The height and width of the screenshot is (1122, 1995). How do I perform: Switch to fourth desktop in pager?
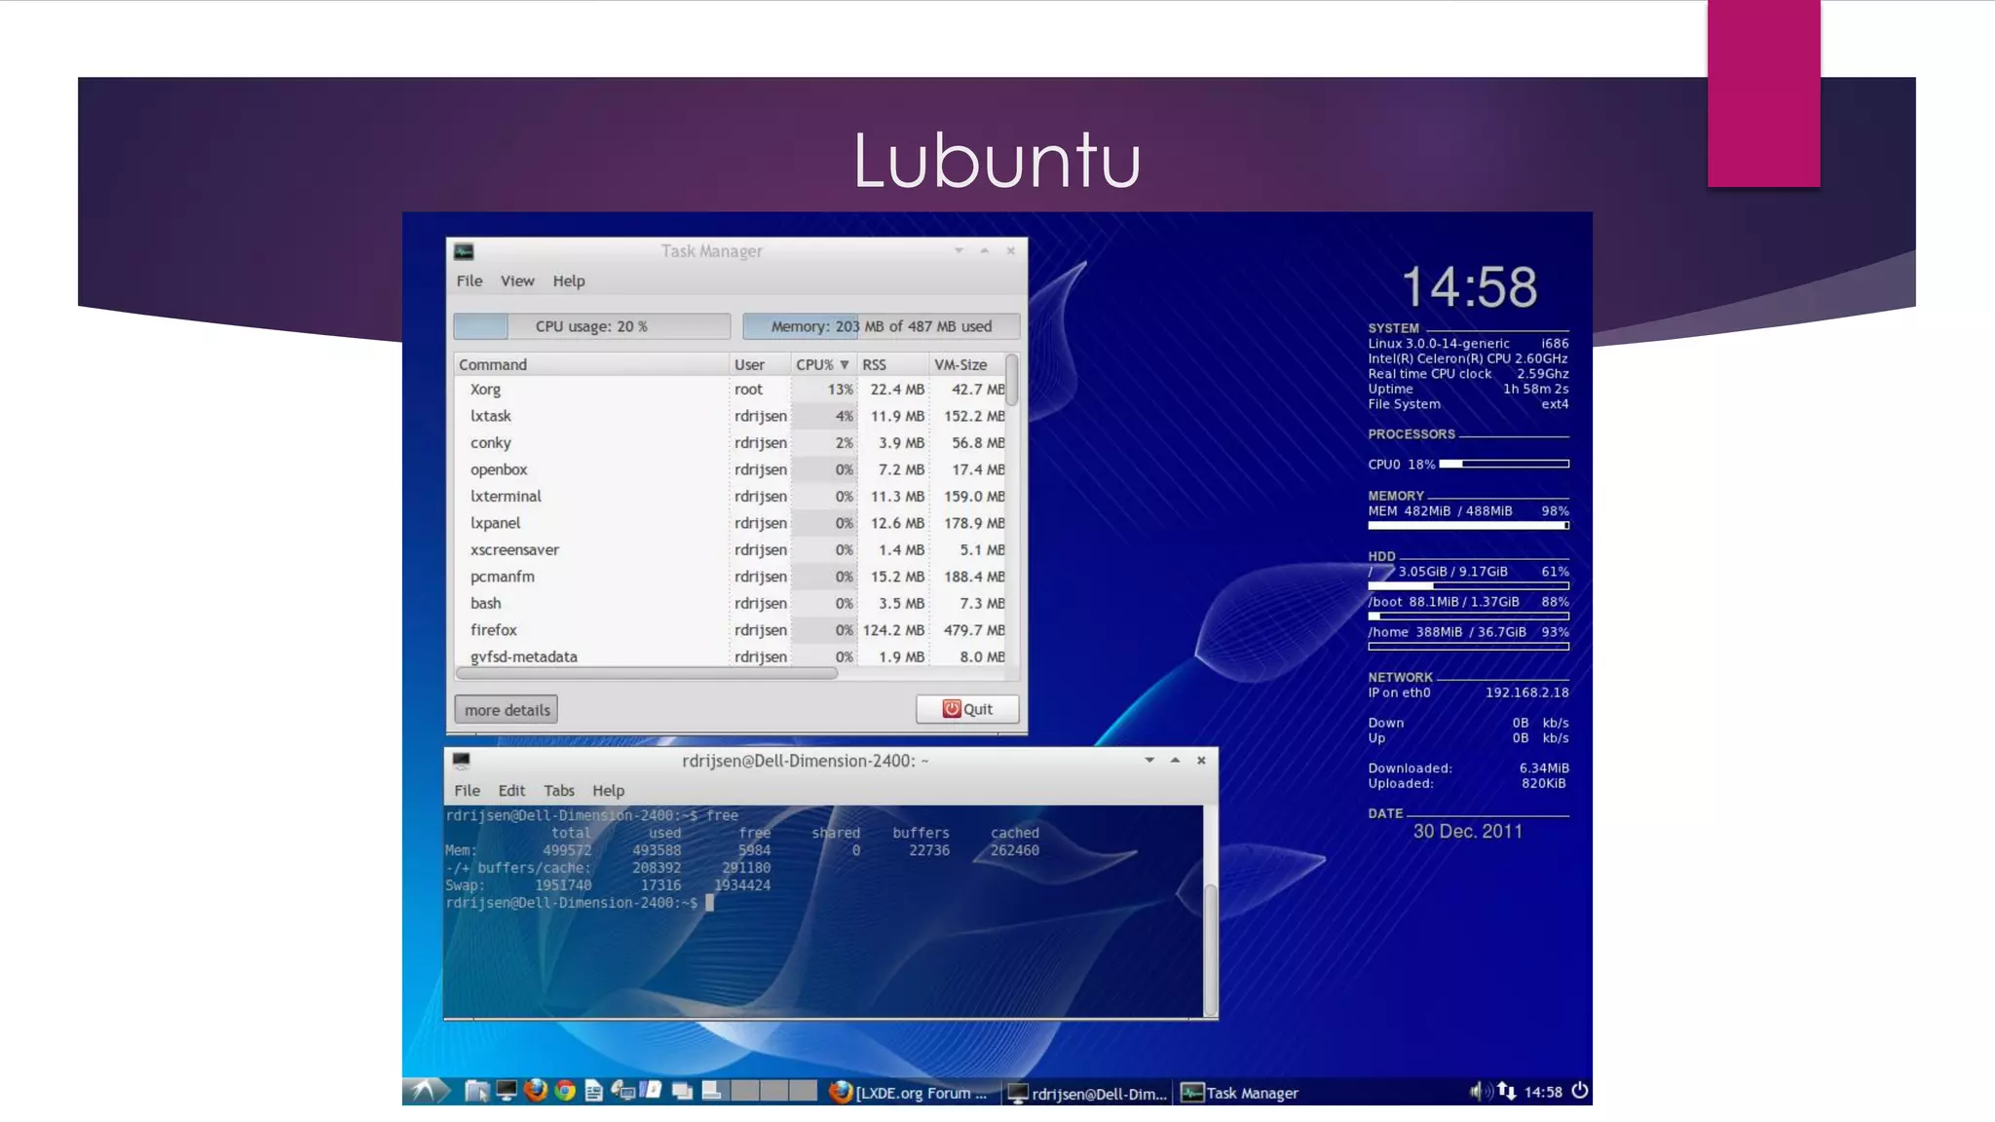click(x=803, y=1091)
